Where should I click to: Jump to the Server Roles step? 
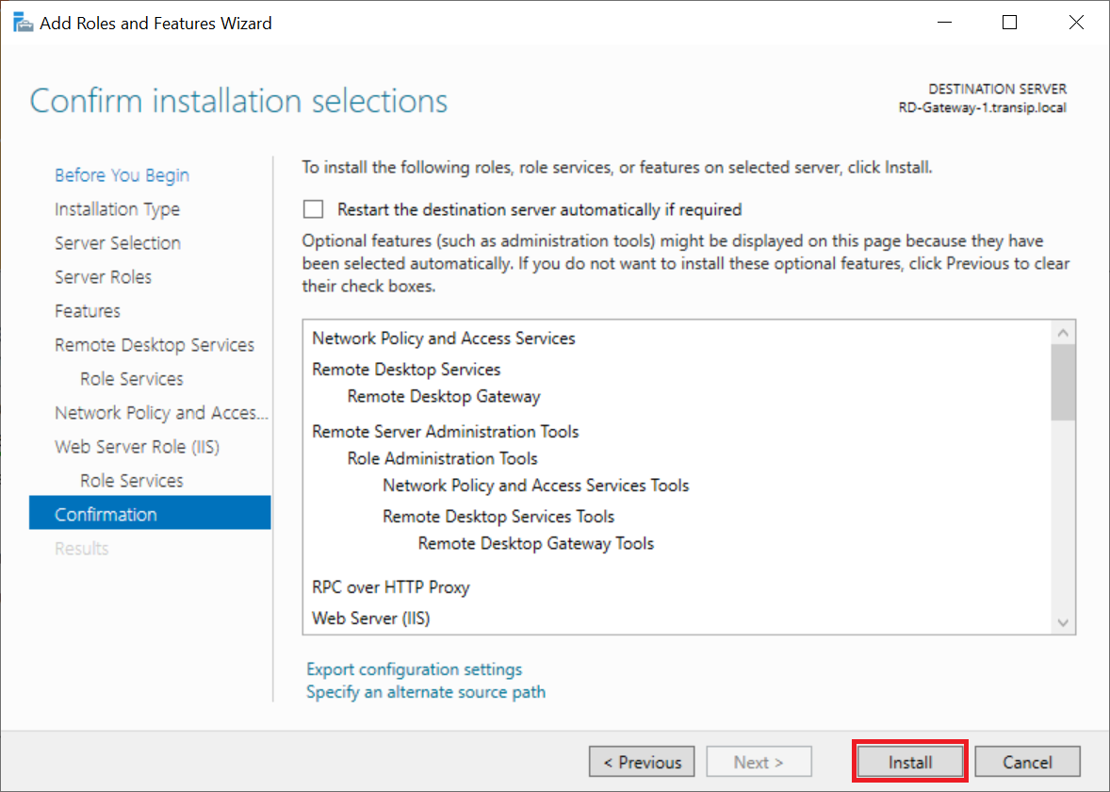pos(104,277)
